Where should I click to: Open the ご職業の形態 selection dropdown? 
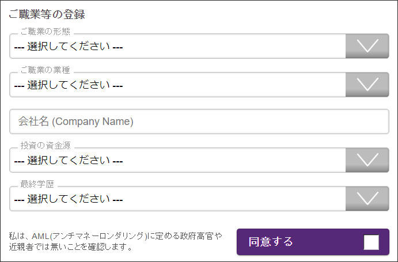coord(199,46)
